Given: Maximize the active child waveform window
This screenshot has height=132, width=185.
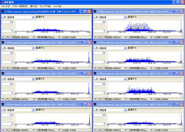Looking at the screenshot, I should click(x=85, y=12).
